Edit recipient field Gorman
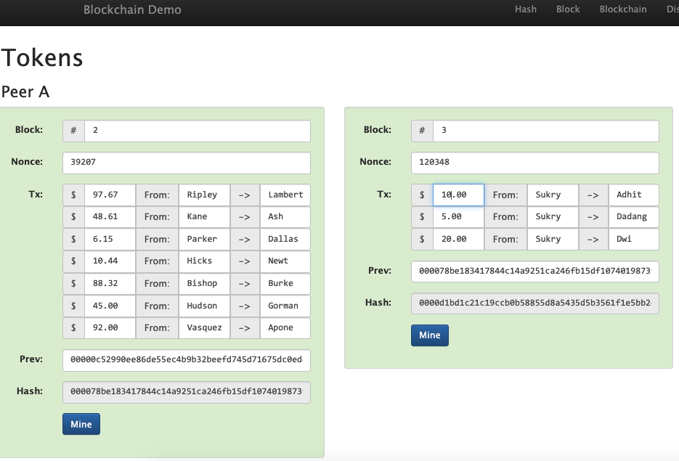Viewport: 679px width, 461px height. [x=285, y=306]
